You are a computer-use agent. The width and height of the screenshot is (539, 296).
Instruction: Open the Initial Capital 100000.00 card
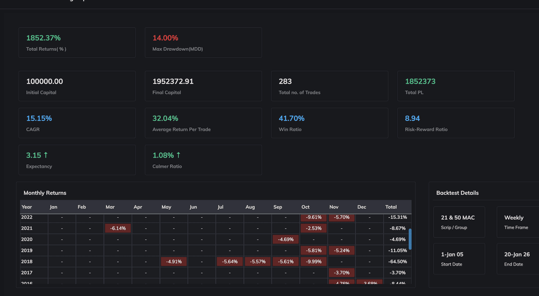[77, 86]
